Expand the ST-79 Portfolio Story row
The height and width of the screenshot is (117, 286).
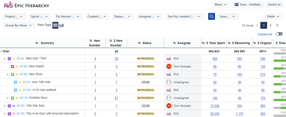[8, 98]
